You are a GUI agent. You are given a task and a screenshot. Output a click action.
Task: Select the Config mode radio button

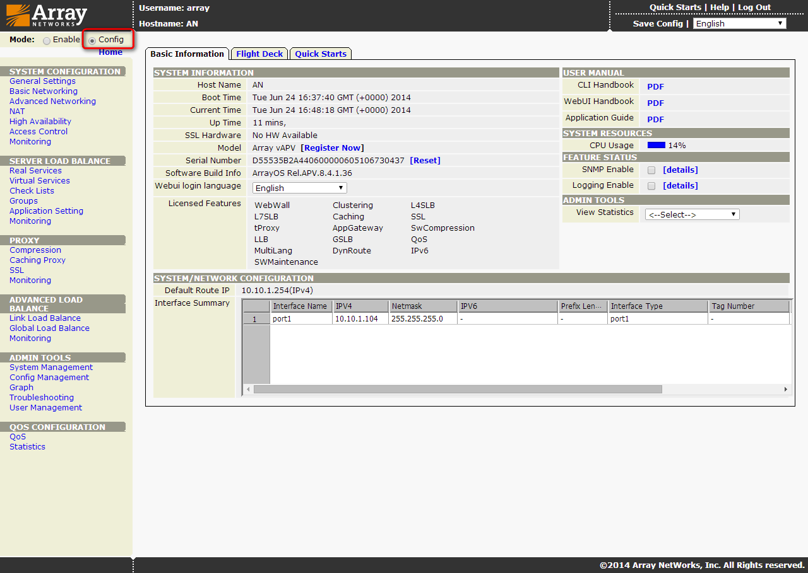pyautogui.click(x=92, y=40)
